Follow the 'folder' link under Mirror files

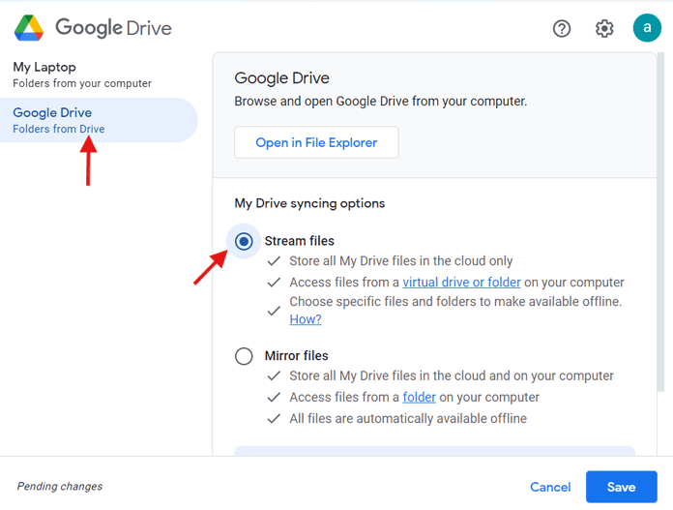pos(419,397)
